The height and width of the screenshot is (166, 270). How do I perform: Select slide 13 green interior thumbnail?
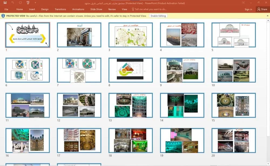click(x=130, y=105)
